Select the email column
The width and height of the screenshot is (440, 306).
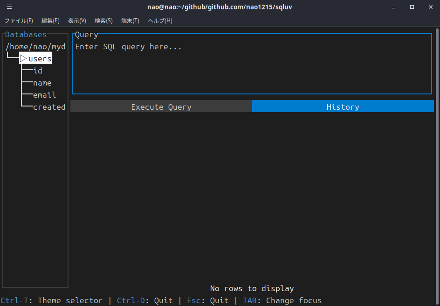pos(44,95)
